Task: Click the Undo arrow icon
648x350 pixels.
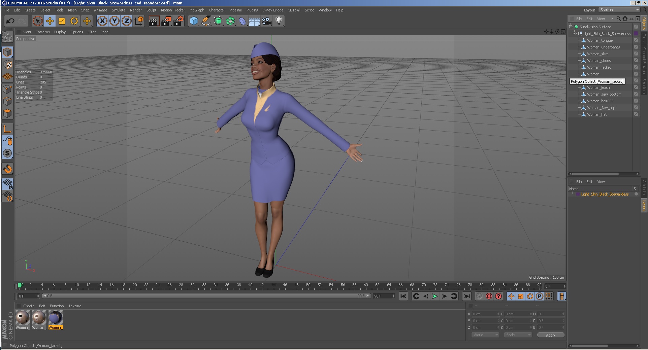Action: click(x=10, y=21)
